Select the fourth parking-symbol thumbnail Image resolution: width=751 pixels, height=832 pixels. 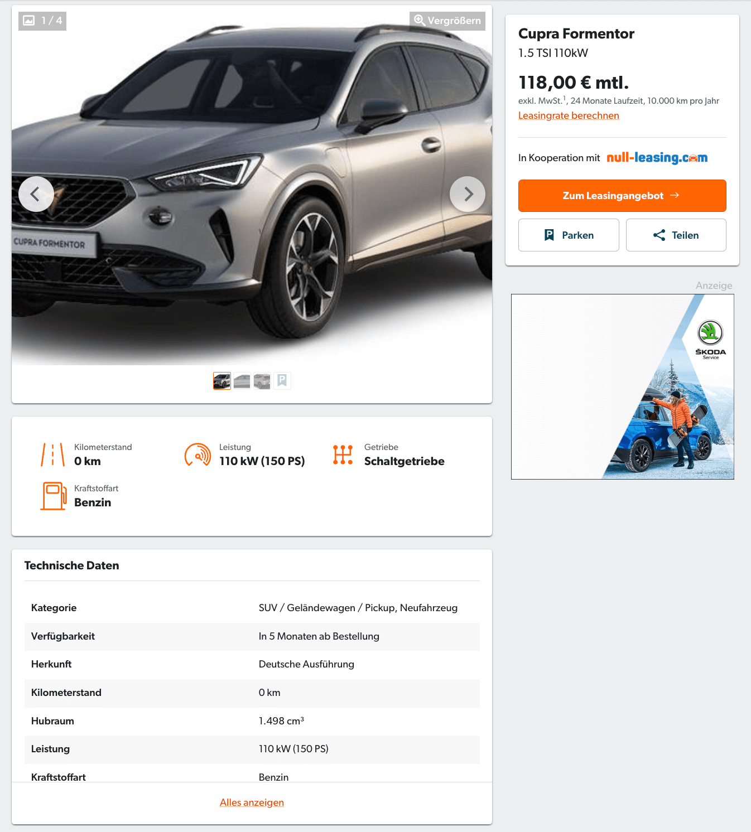click(x=282, y=381)
